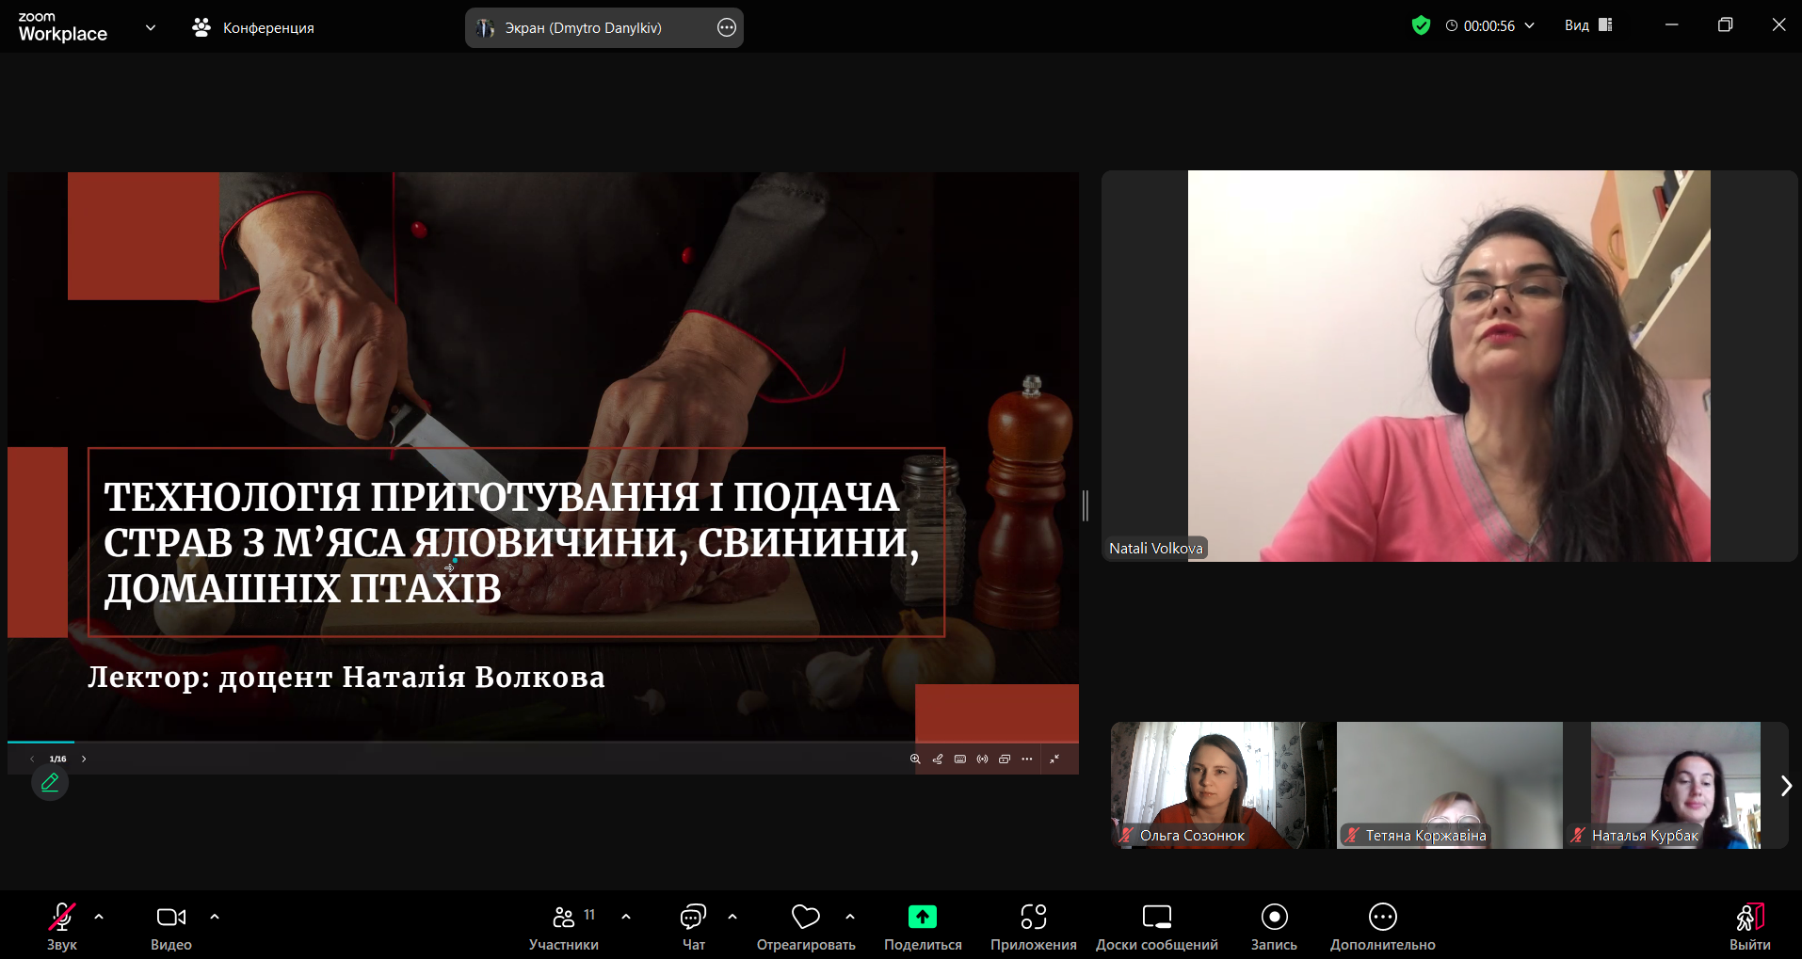Screen dimensions: 1802x959
Task: Expand video options arrow next to Видео
Action: (215, 917)
